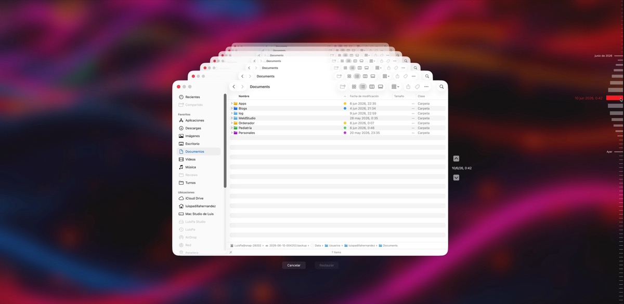Select the Apps folder row
This screenshot has width=624, height=304.
pos(337,104)
